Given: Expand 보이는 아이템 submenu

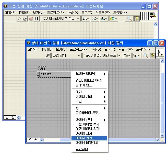Looking at the screenshot, I should pyautogui.click(x=89, y=74).
